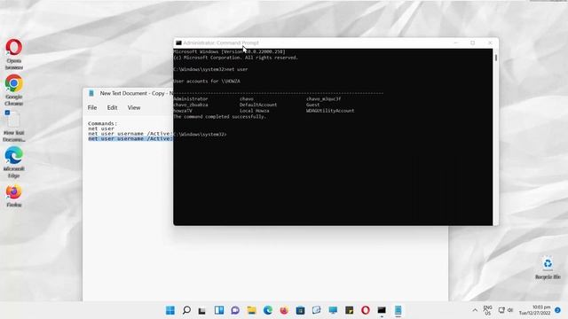The width and height of the screenshot is (568, 319).
Task: Launch Firefox from the taskbar
Action: coord(284,310)
